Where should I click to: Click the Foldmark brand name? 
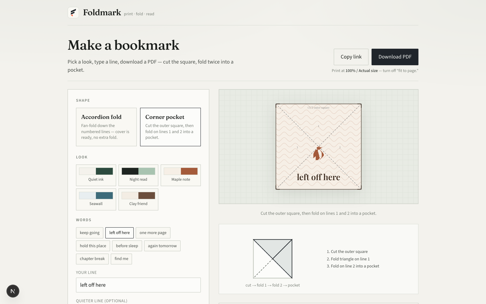coord(102,12)
